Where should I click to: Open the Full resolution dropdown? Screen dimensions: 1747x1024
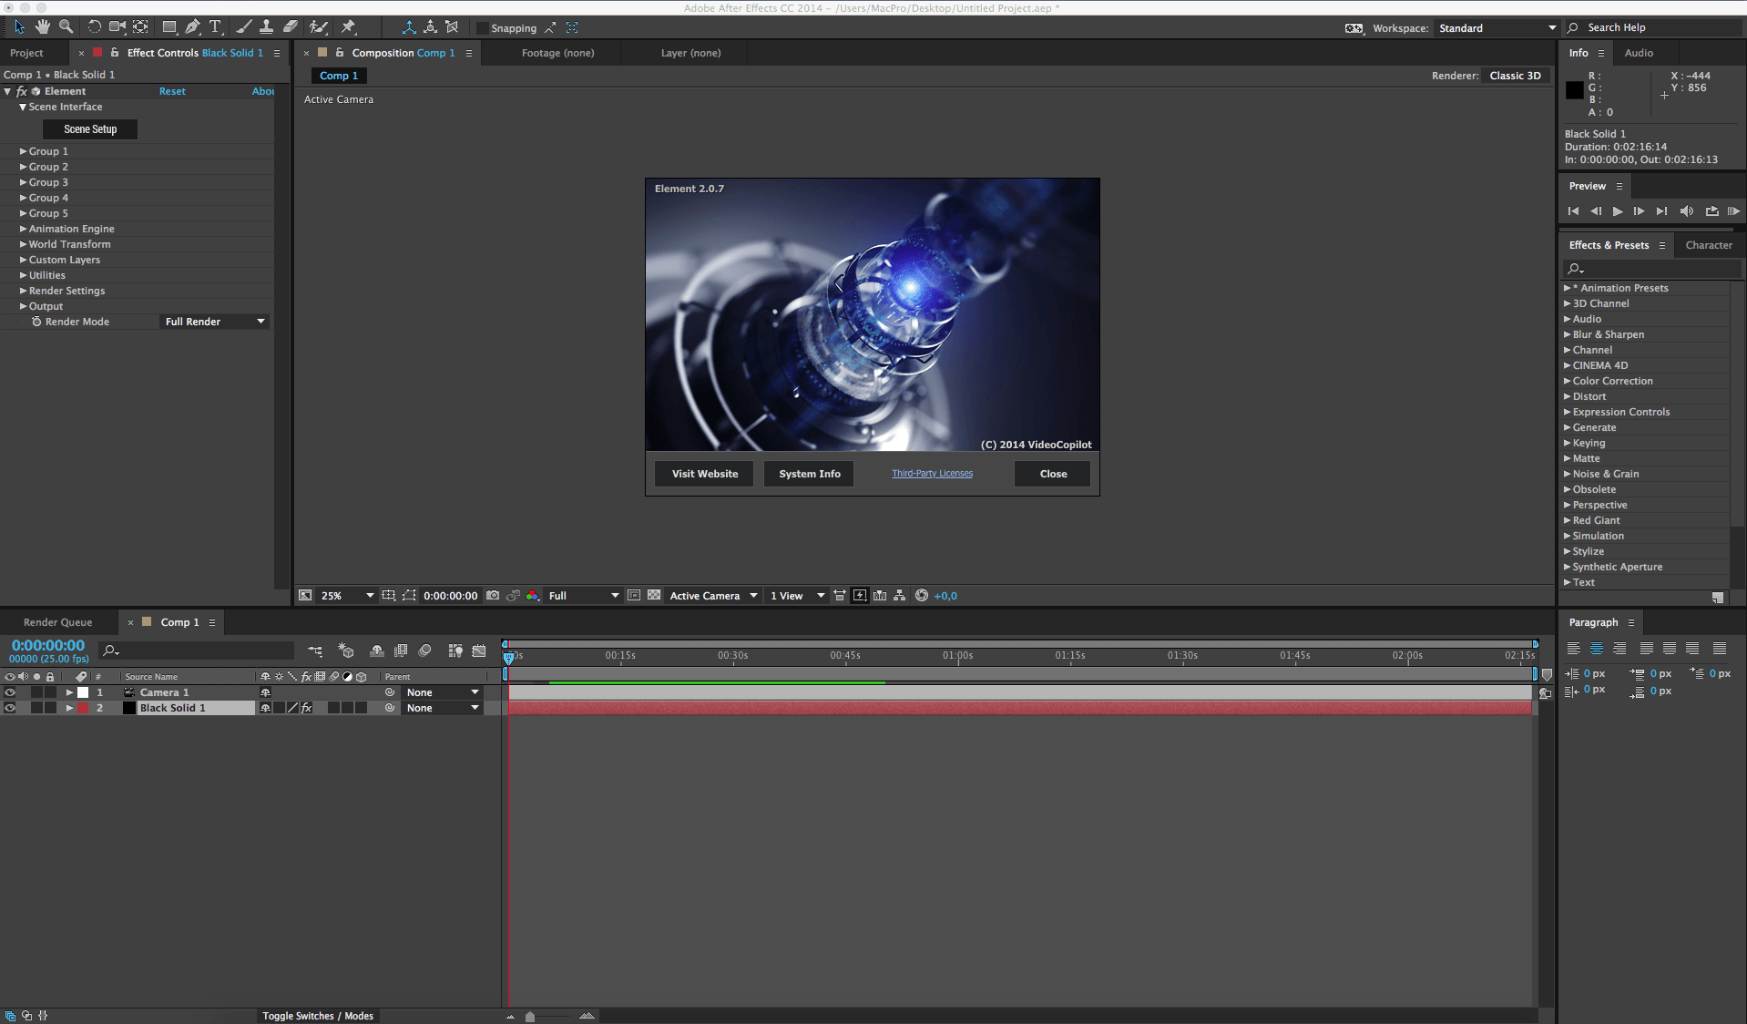[x=583, y=596]
